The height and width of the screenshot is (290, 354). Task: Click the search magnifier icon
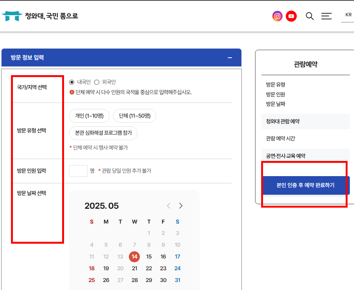(x=309, y=16)
